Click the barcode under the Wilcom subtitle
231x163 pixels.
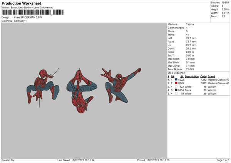(x=33, y=12)
